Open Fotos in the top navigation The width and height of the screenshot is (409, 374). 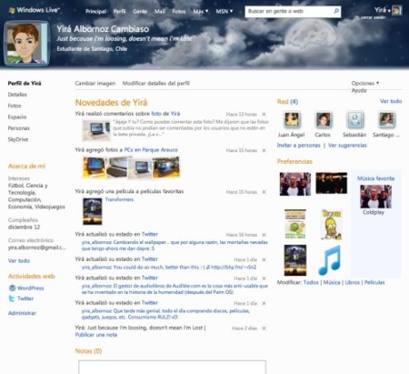coord(179,12)
